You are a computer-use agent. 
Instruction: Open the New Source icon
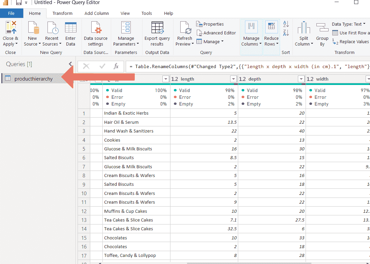(x=33, y=28)
